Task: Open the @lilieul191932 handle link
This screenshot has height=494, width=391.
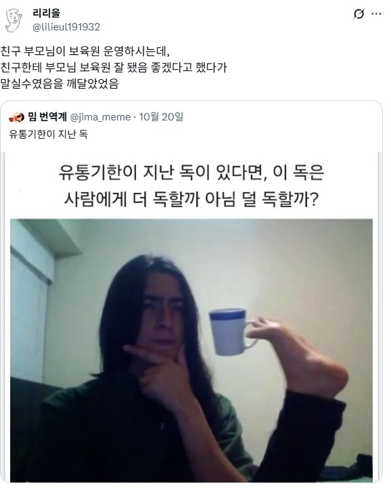Action: 66,27
